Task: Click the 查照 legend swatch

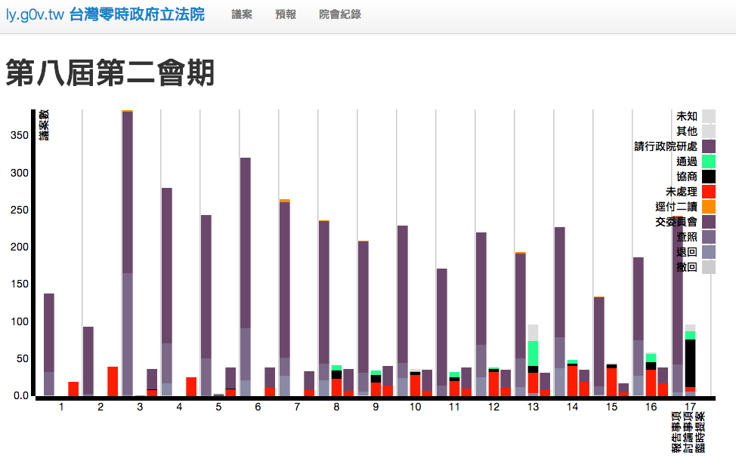Action: (x=708, y=237)
